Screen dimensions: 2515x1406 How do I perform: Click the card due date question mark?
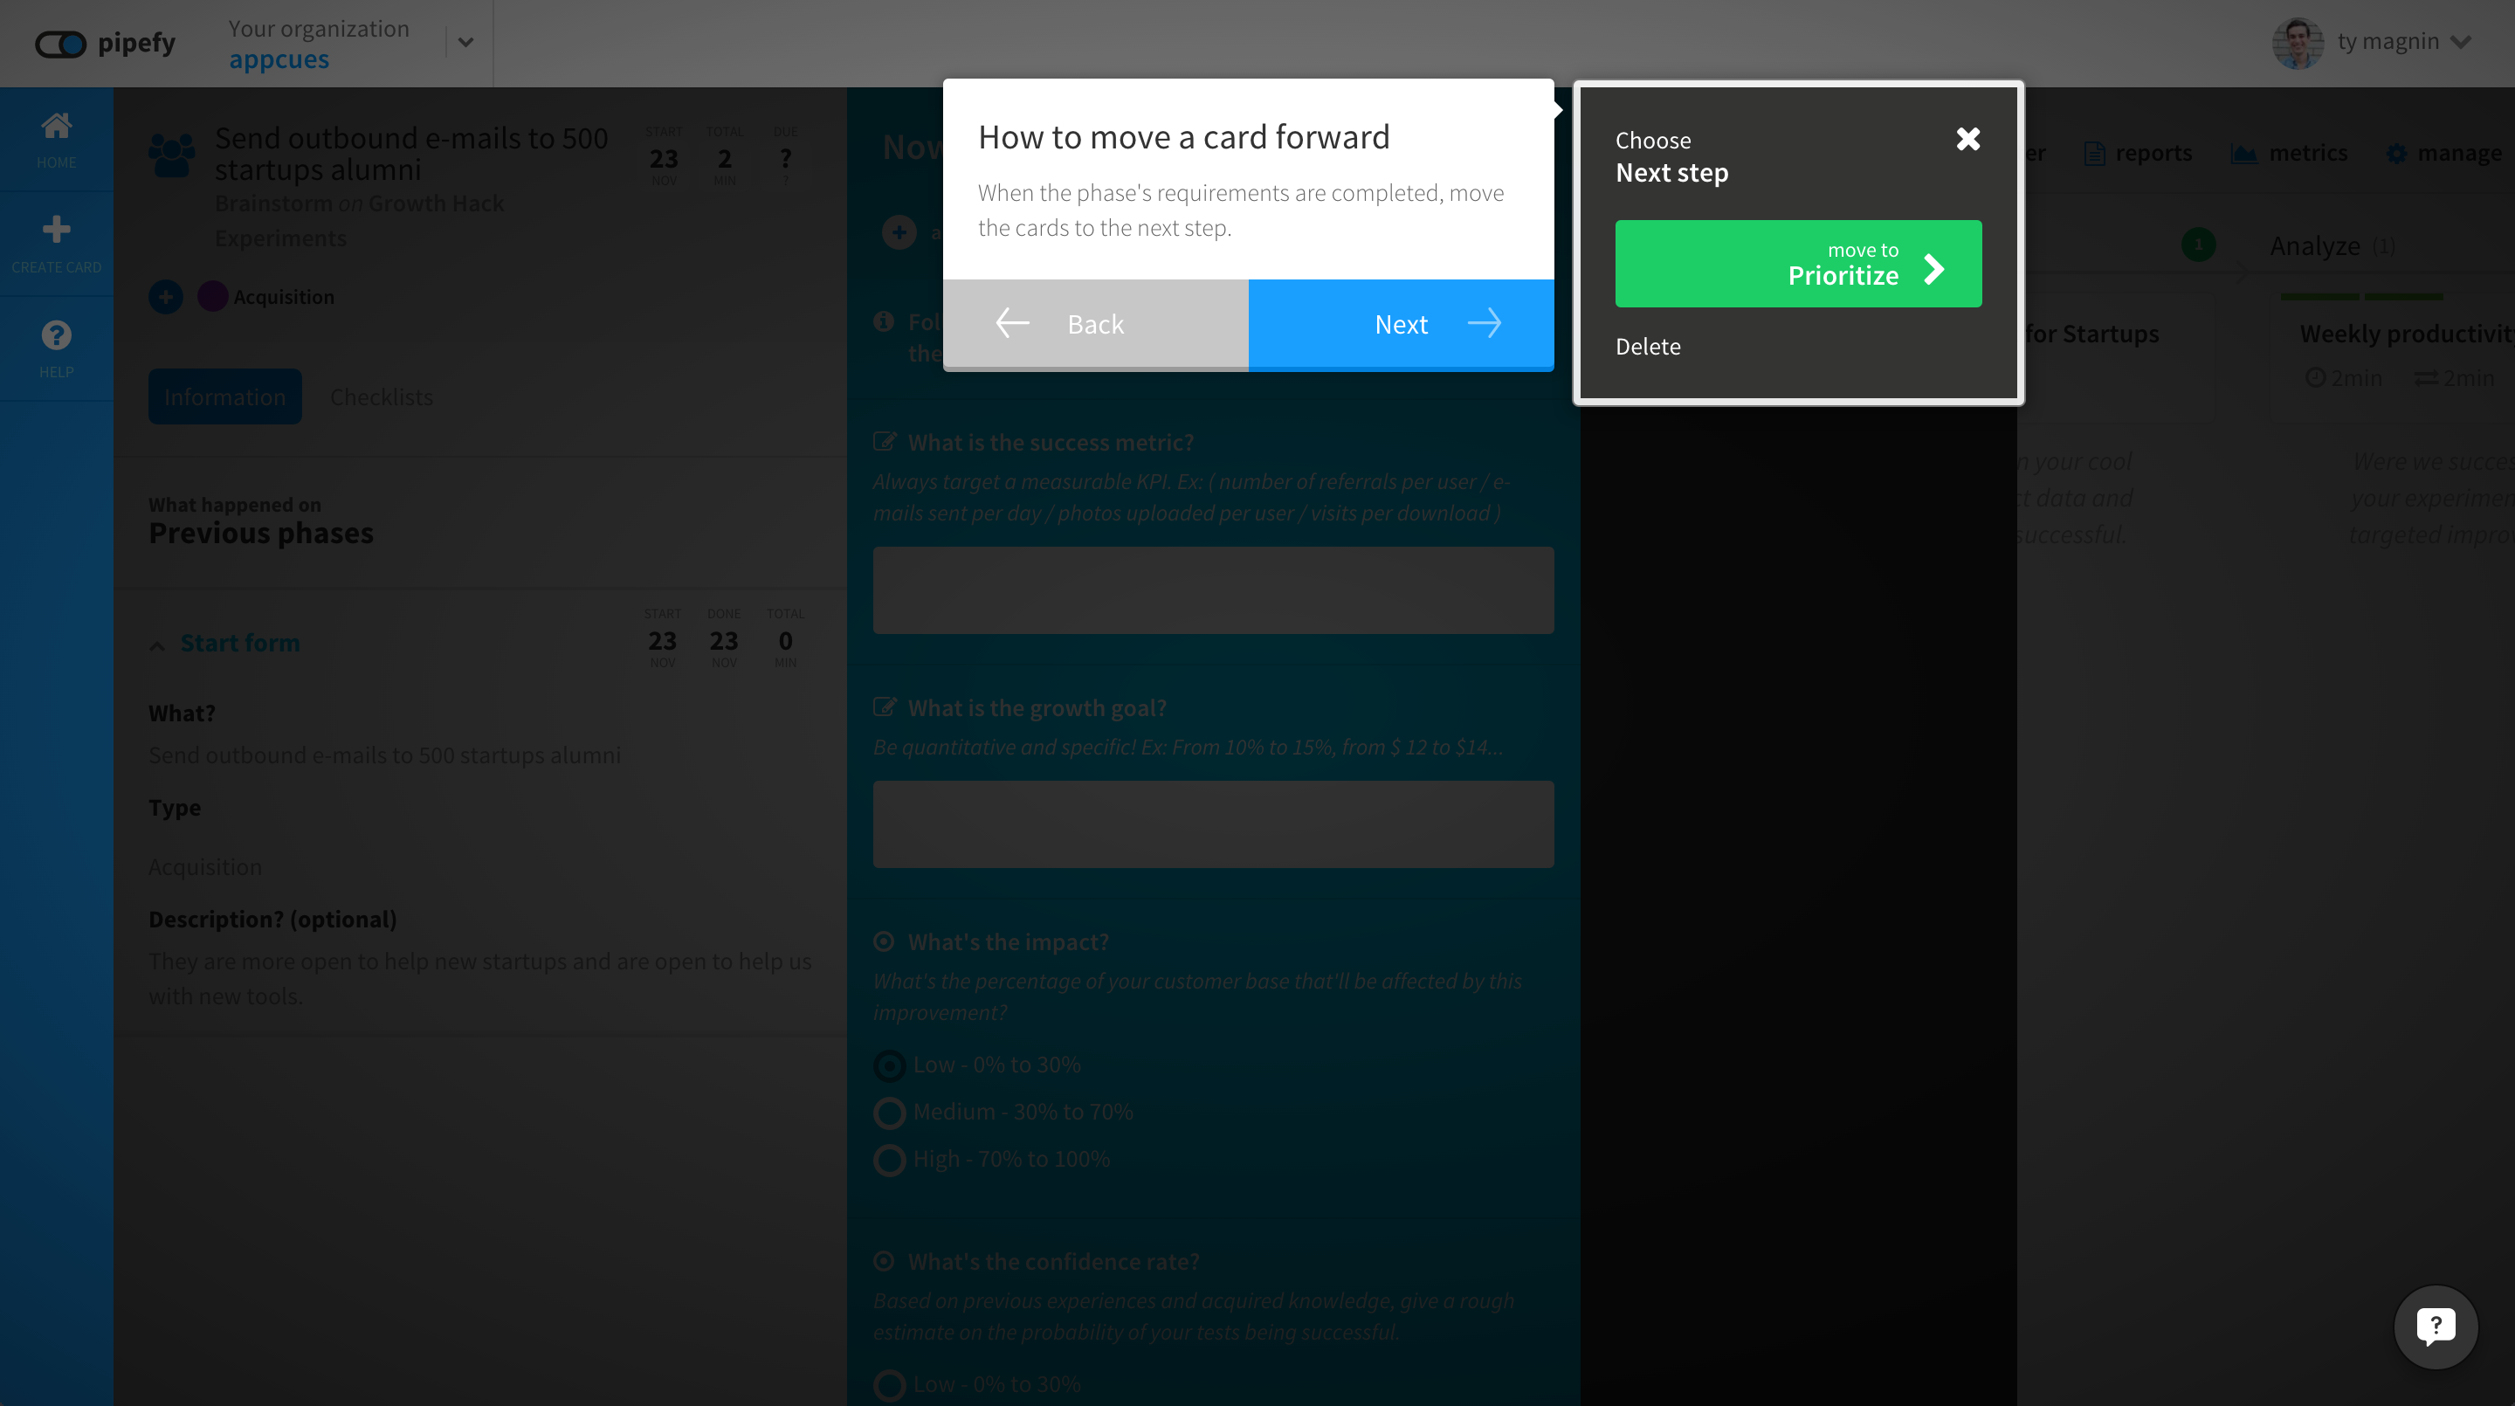click(x=786, y=158)
